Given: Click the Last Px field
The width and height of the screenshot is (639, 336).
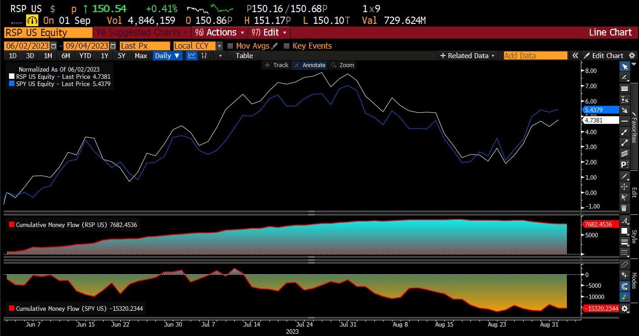Looking at the screenshot, I should (145, 46).
